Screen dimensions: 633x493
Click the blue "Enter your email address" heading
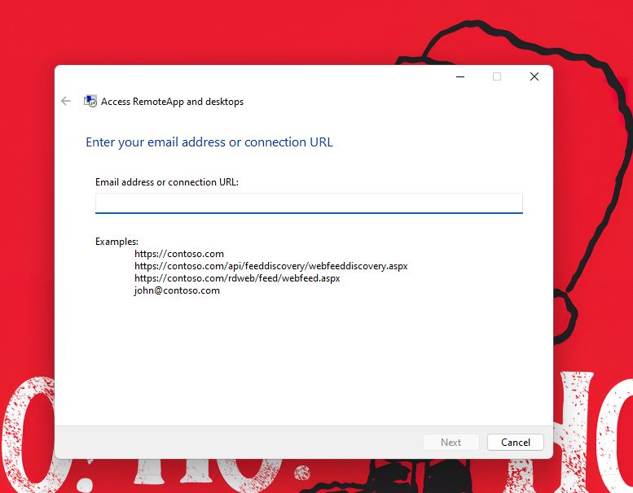coord(209,142)
